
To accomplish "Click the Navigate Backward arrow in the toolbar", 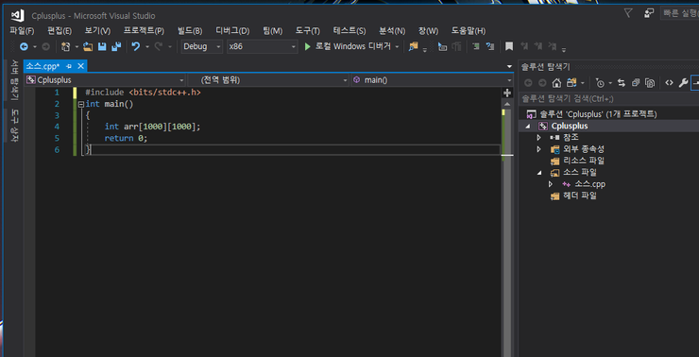I will (24, 46).
